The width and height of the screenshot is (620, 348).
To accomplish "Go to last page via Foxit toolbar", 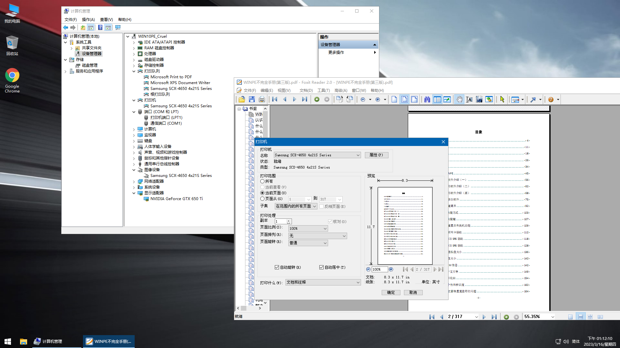I will [305, 100].
